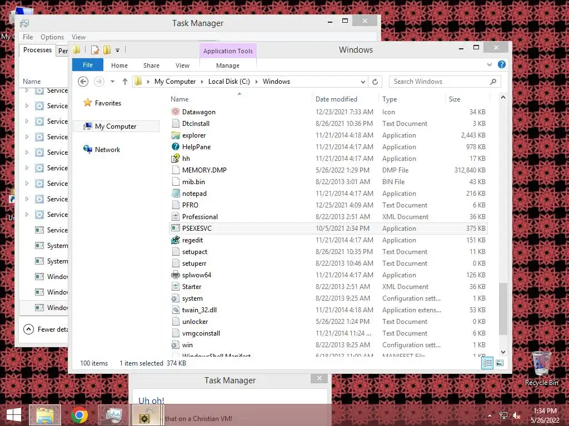The image size is (569, 426).
Task: Select the regedit application icon
Action: click(x=176, y=240)
